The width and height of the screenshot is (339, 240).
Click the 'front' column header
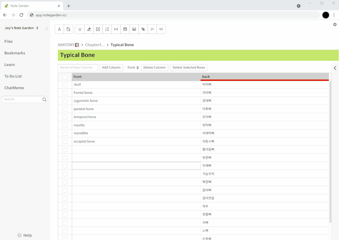[x=136, y=77]
